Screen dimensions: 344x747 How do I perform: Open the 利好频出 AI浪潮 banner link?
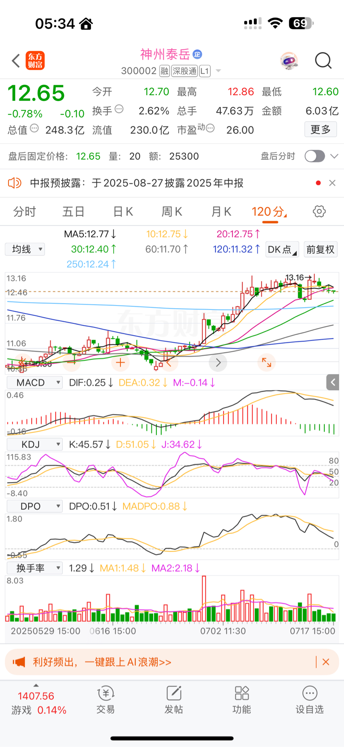click(x=102, y=662)
